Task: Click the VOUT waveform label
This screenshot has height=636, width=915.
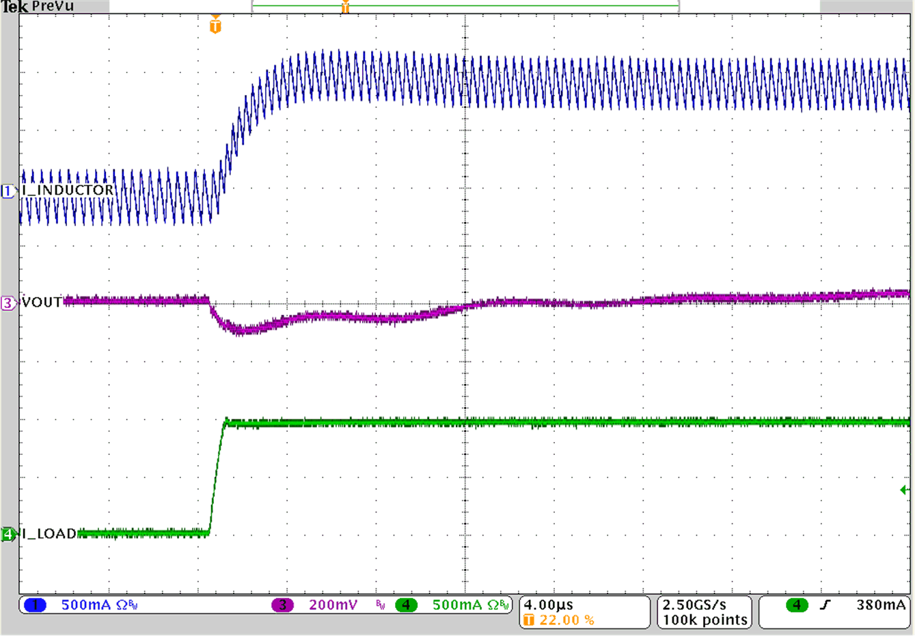Action: point(42,302)
